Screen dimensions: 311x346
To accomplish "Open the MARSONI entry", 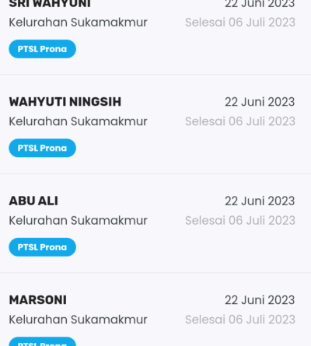I will pyautogui.click(x=155, y=309).
